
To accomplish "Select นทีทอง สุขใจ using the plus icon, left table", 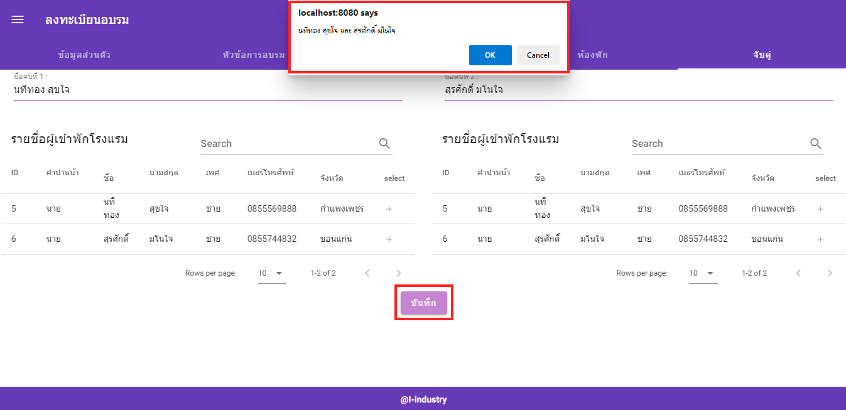I will (x=389, y=208).
